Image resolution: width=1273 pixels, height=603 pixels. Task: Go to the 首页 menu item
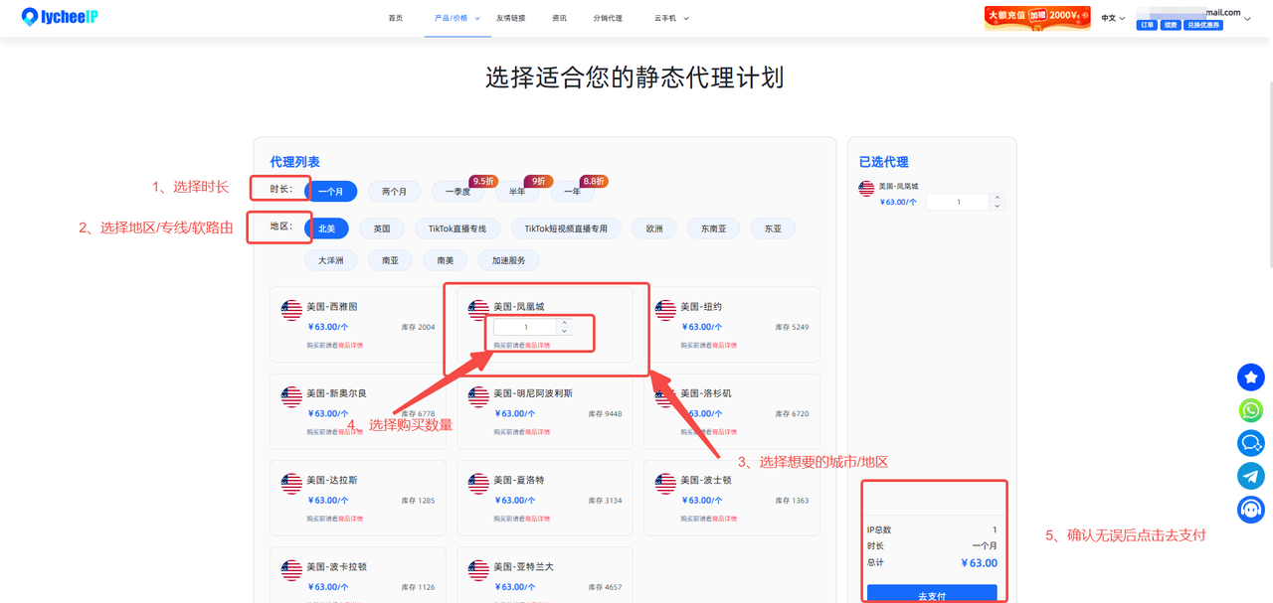point(396,18)
